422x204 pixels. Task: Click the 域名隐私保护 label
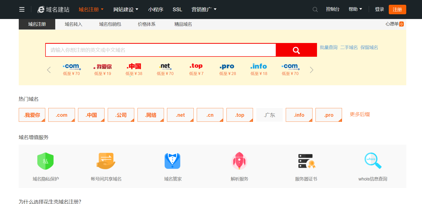46,179
